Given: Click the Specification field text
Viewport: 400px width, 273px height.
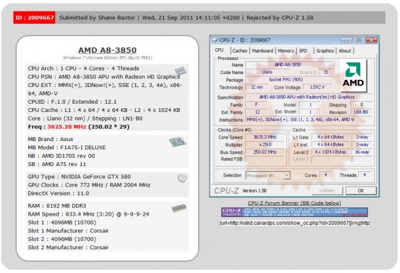Looking at the screenshot, I should coord(308,97).
